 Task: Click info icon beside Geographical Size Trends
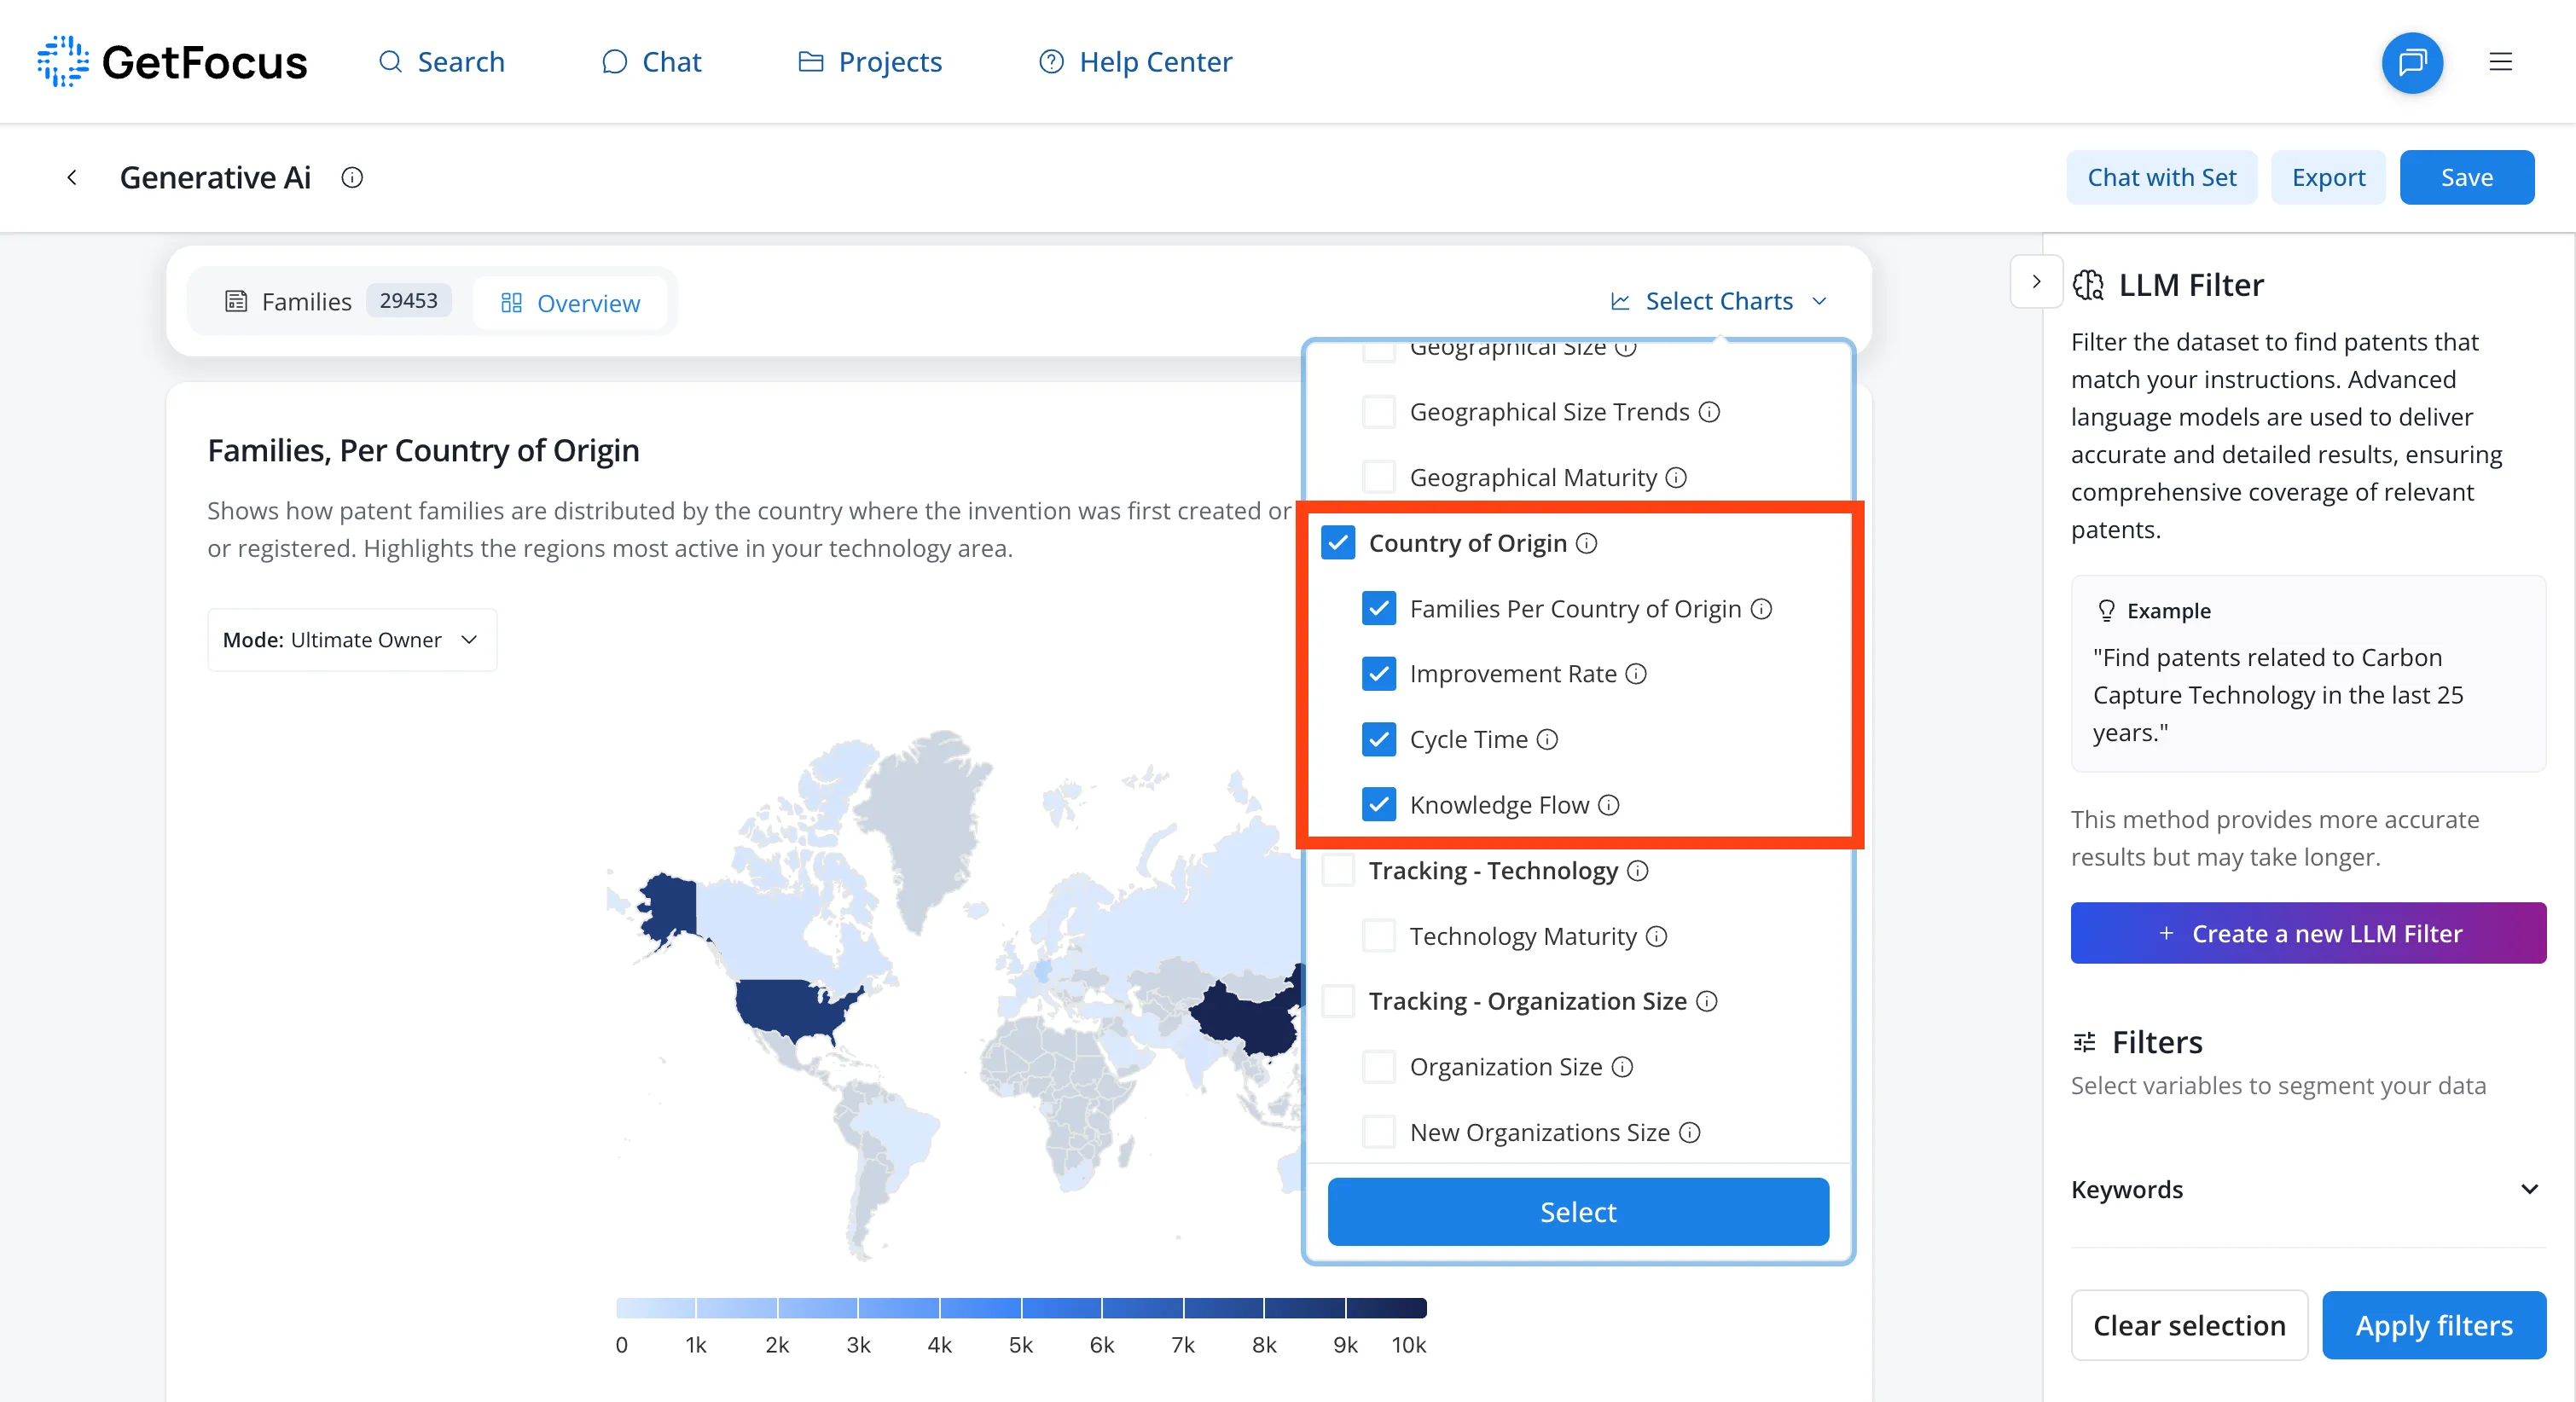coord(1709,412)
